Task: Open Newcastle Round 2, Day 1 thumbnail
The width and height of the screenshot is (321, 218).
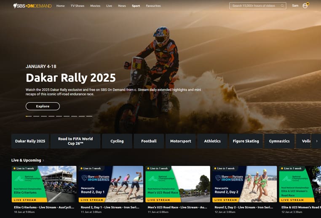Action: click(x=111, y=184)
